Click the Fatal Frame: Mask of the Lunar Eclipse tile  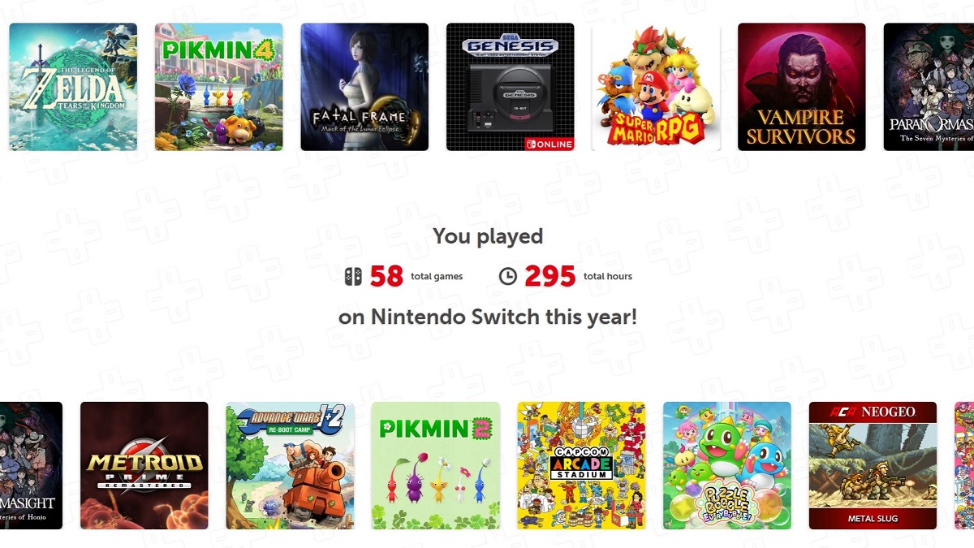pyautogui.click(x=364, y=85)
